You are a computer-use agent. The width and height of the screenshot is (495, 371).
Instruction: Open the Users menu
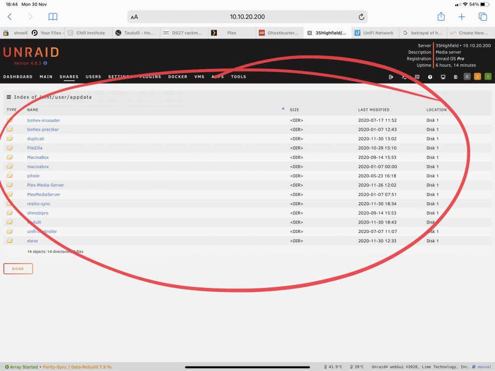click(x=94, y=77)
